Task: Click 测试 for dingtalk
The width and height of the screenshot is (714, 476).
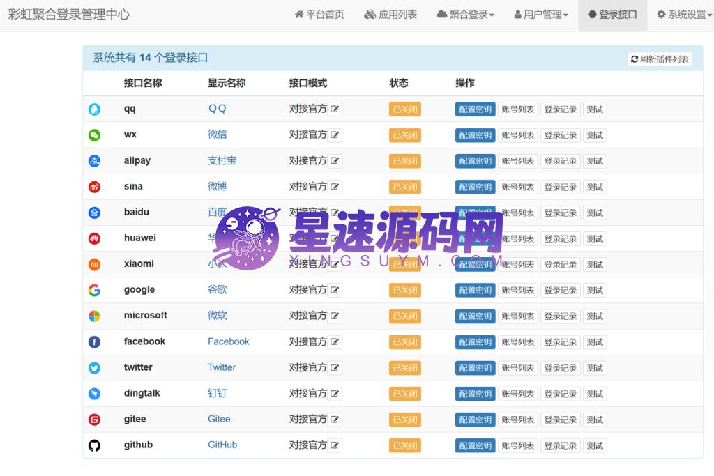Action: click(x=595, y=394)
